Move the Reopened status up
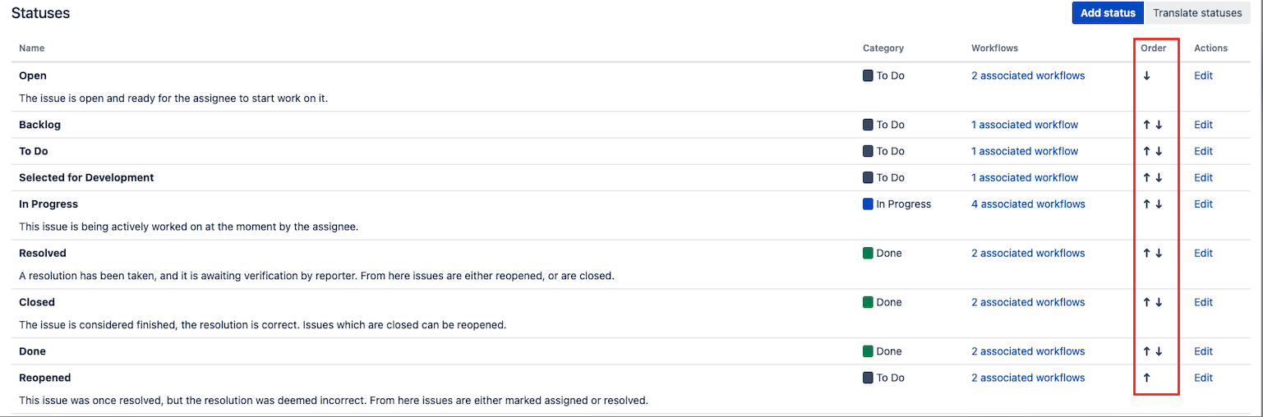Viewport: 1263px width, 417px height. (x=1146, y=378)
